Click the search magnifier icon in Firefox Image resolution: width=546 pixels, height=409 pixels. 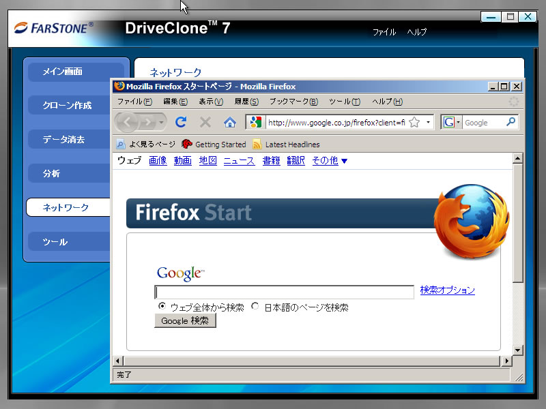tap(511, 122)
